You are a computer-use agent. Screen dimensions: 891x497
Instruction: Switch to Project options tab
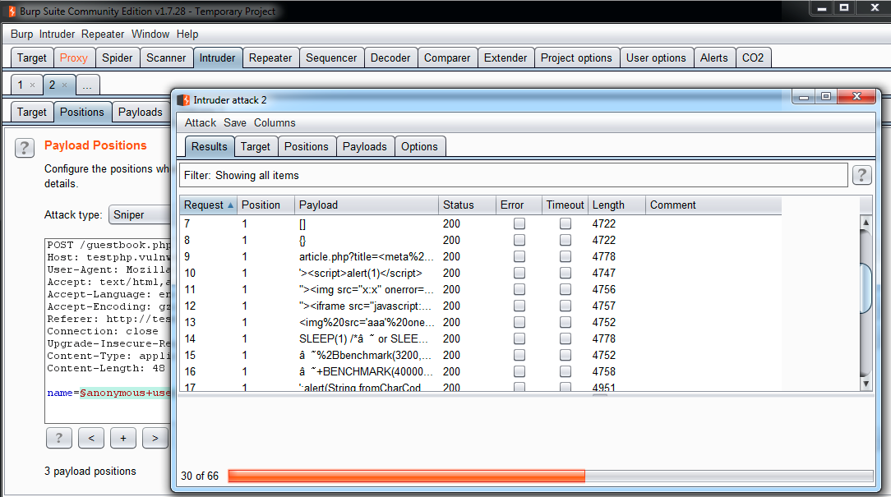(x=576, y=58)
